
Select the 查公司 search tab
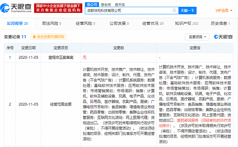click(x=92, y=4)
